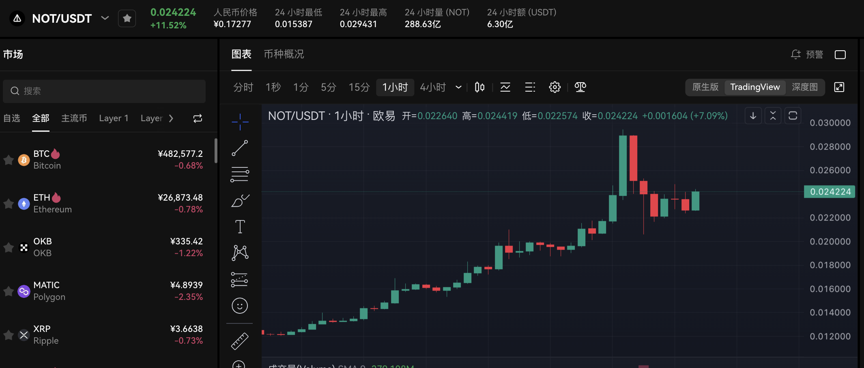This screenshot has height=368, width=864.
Task: Click the 搜索 market search field
Action: coord(104,91)
